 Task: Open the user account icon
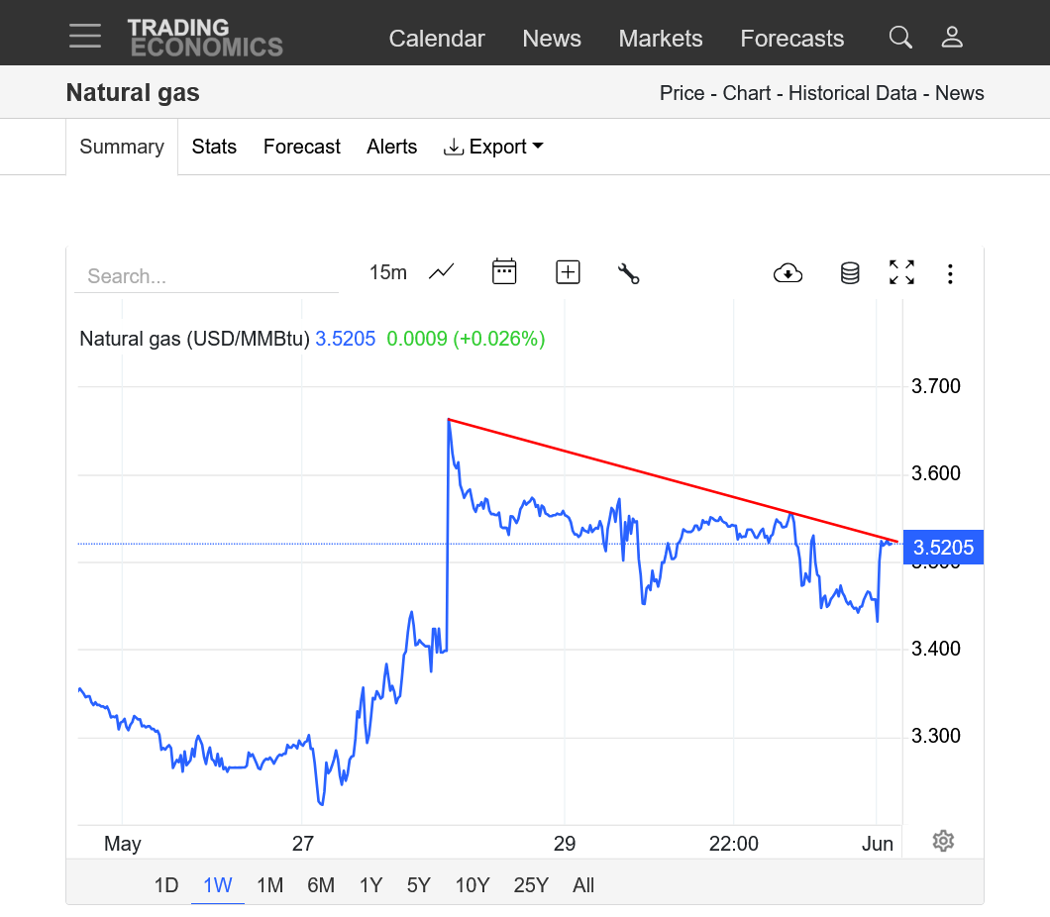click(x=952, y=38)
